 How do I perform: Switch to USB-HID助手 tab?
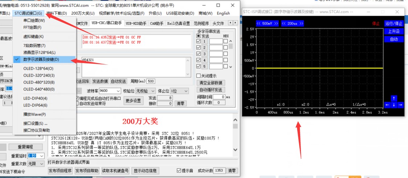[x=136, y=24]
